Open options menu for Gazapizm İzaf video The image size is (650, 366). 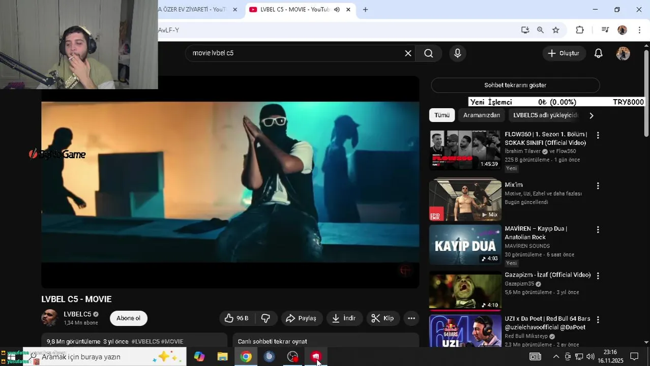(598, 276)
